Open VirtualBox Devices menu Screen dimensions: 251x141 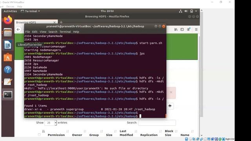10,7
